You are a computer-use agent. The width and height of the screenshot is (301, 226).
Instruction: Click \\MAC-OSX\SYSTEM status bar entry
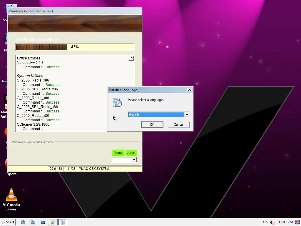pos(94,169)
